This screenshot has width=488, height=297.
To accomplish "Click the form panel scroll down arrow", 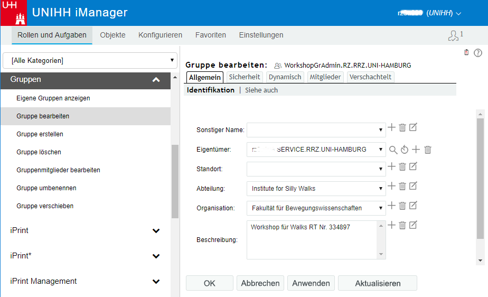I will [x=480, y=261].
